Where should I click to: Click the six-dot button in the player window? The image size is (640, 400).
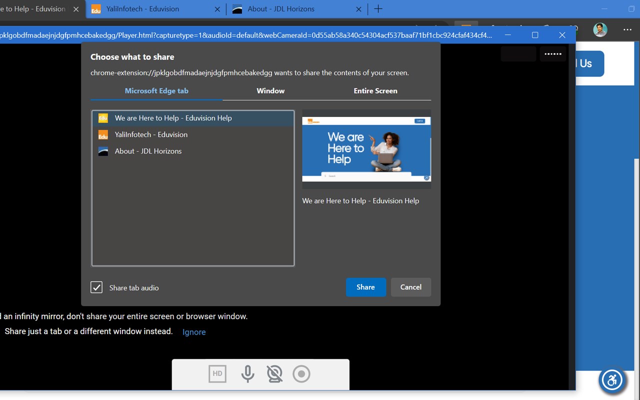coord(553,54)
